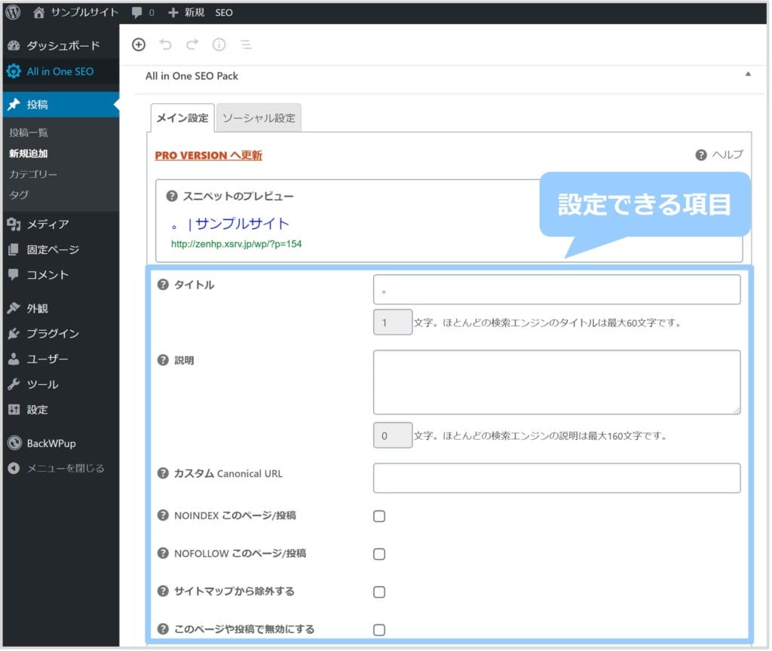Open タグ submenu item
Image resolution: width=772 pixels, height=651 pixels.
(x=19, y=195)
